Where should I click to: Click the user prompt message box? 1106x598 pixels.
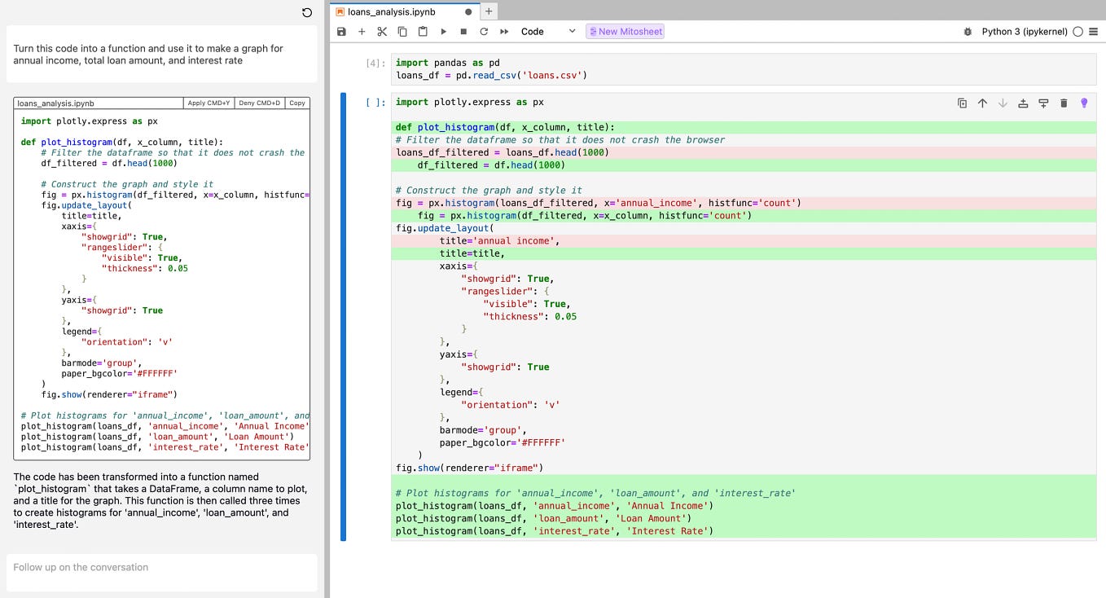tap(161, 54)
